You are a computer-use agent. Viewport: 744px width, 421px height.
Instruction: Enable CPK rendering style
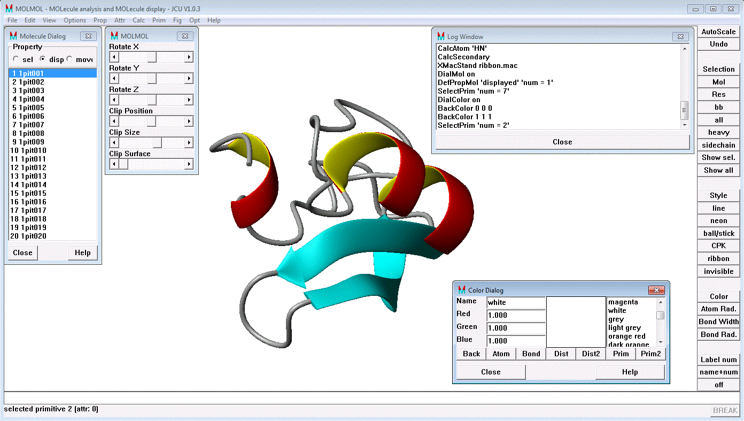coord(718,246)
